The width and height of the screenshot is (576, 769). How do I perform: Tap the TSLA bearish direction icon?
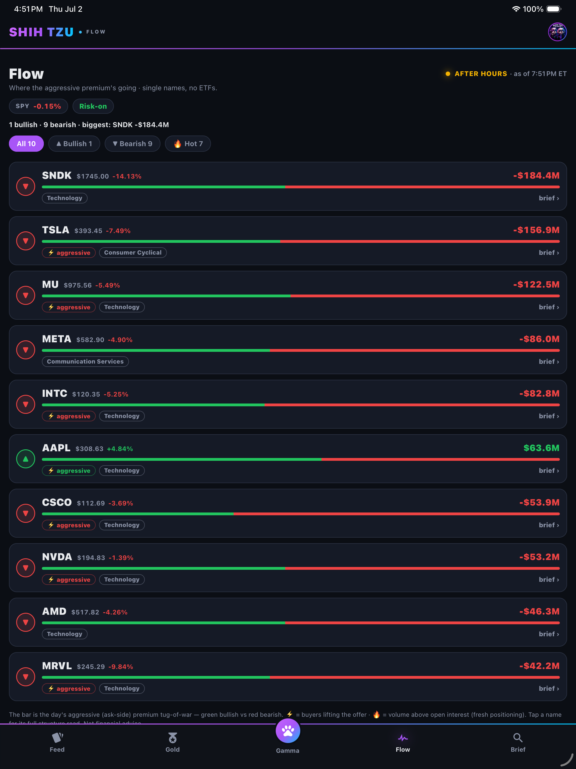pyautogui.click(x=26, y=241)
